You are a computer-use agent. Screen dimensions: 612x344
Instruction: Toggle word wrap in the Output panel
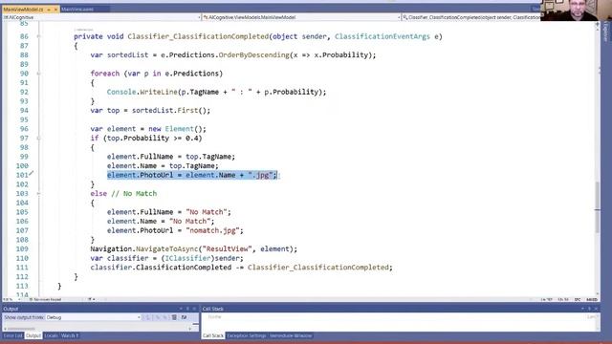pos(184,317)
